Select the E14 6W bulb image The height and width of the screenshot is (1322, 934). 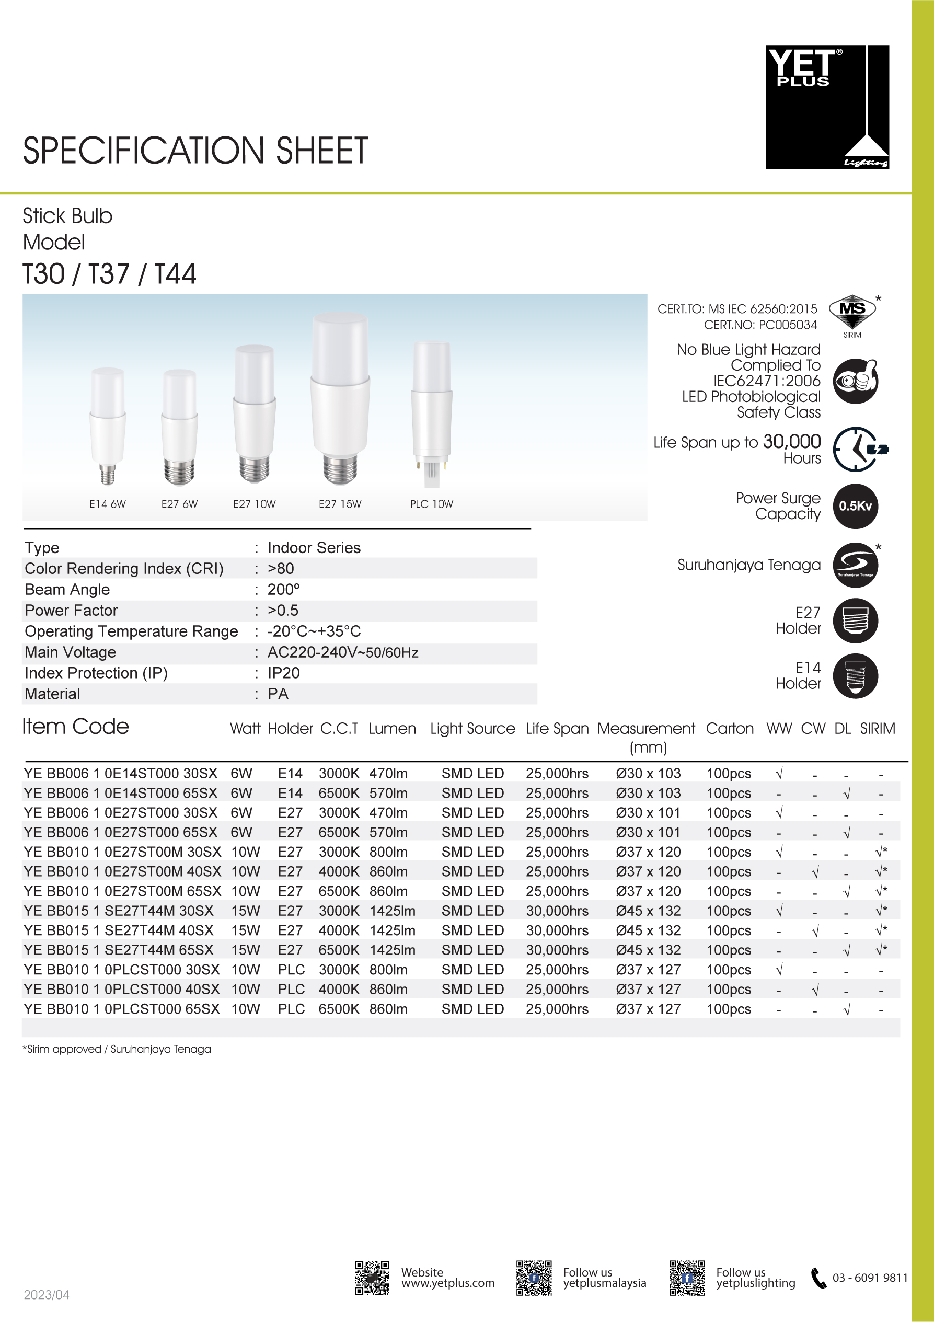(x=108, y=426)
